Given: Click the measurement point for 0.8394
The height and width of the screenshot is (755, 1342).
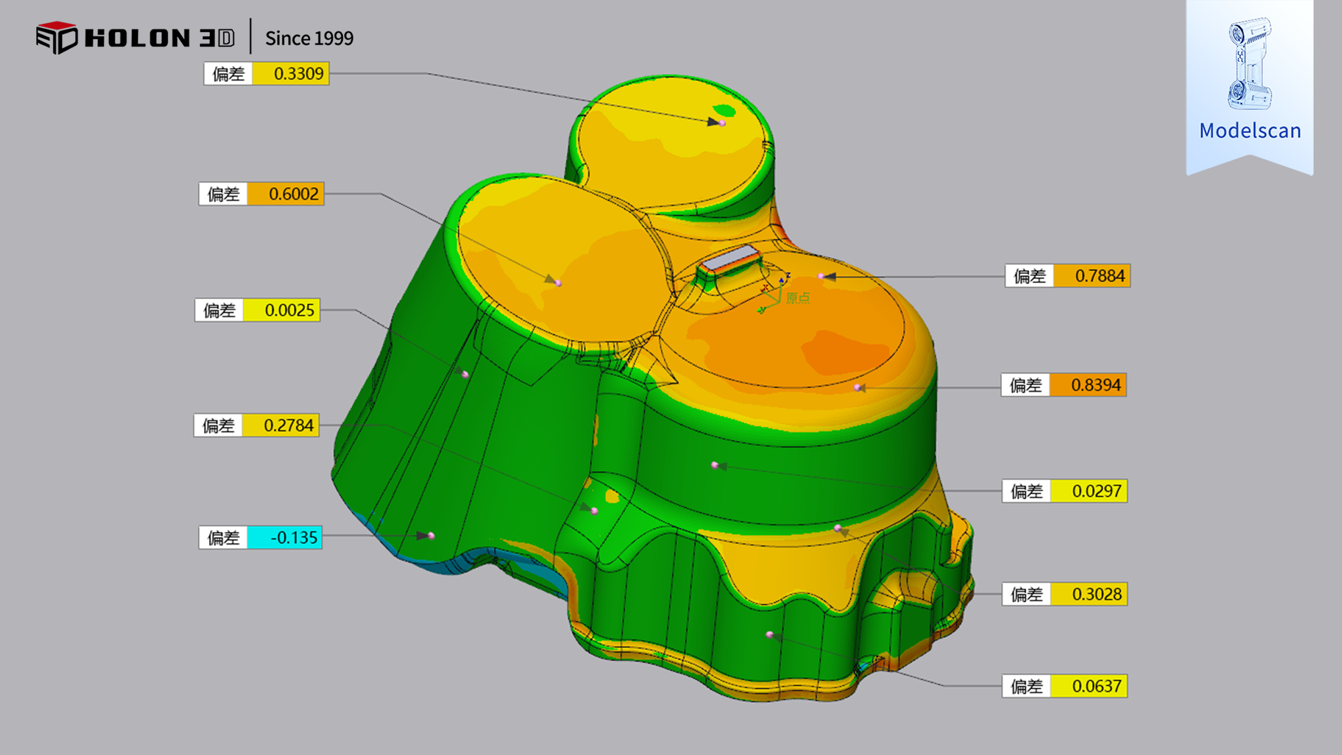Looking at the screenshot, I should point(857,388).
